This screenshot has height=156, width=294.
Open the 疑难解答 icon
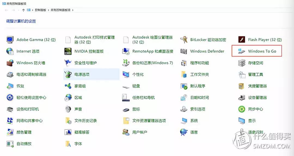pyautogui.click(x=68, y=132)
